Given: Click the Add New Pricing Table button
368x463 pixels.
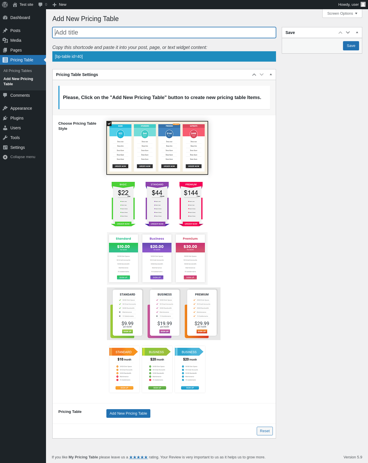Looking at the screenshot, I should point(128,413).
